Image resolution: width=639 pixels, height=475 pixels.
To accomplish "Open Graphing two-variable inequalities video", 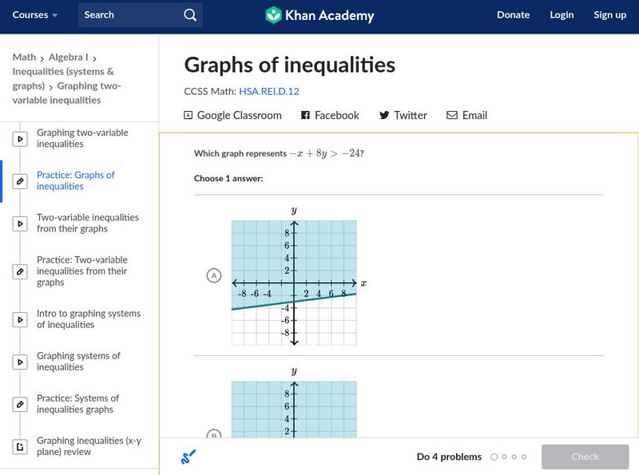I will (x=82, y=138).
